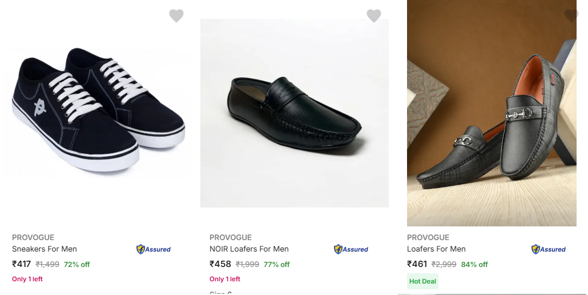Viewport: 588px width, 295px height.
Task: Click Assured badge on NOIR Loafers
Action: tap(351, 249)
